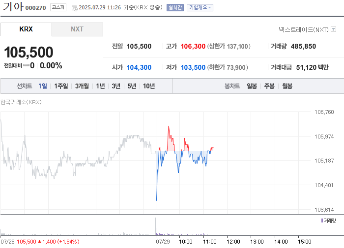Click the 하한가 73,900 text
Viewport: 344px width, 248px height.
pos(228,67)
